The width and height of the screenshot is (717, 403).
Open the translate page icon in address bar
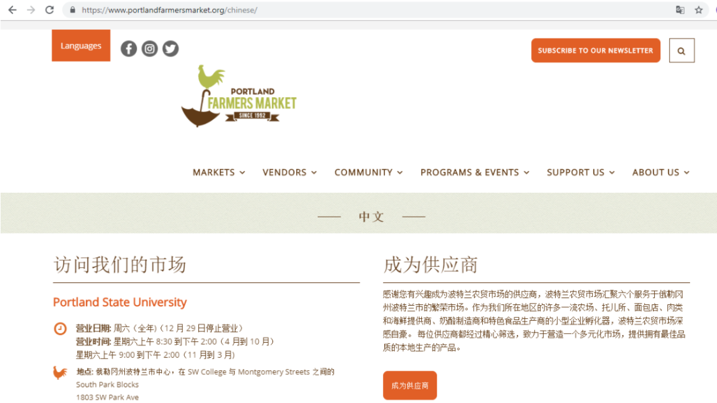coord(680,10)
